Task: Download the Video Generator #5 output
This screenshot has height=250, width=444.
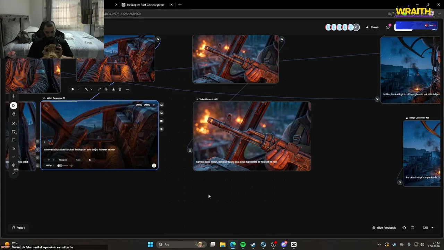Action: pyautogui.click(x=113, y=89)
